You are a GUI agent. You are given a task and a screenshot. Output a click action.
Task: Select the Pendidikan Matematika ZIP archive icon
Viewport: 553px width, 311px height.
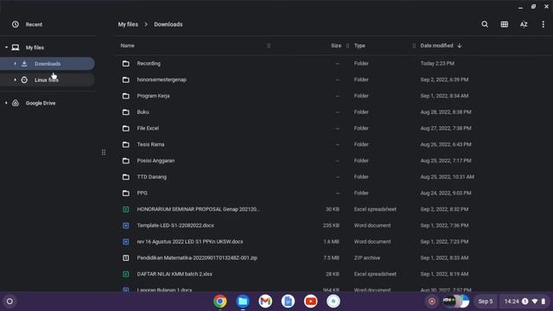tap(126, 258)
